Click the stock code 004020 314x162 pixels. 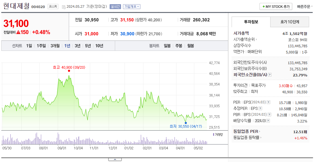(38, 7)
